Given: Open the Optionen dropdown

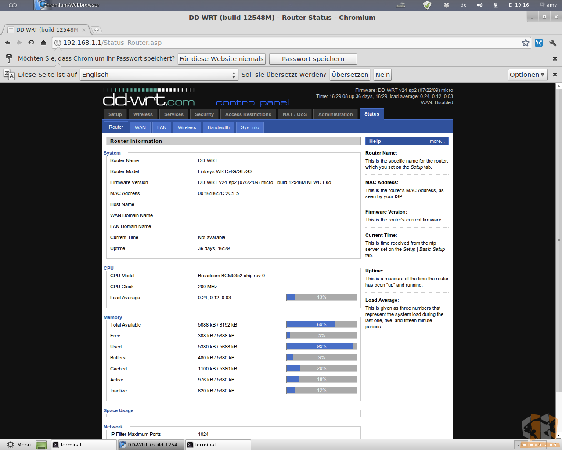Looking at the screenshot, I should (527, 75).
